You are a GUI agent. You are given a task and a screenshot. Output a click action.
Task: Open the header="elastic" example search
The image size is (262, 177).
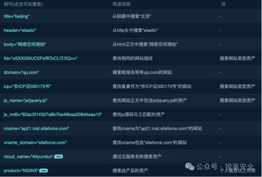(20, 30)
